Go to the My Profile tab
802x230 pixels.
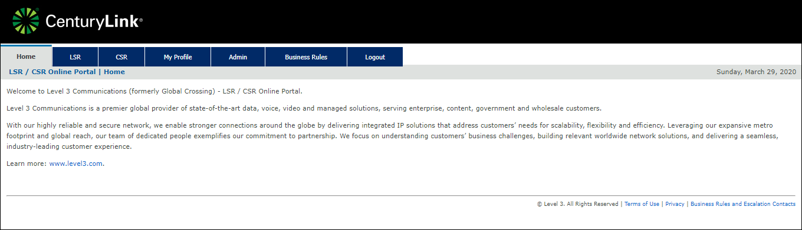178,57
